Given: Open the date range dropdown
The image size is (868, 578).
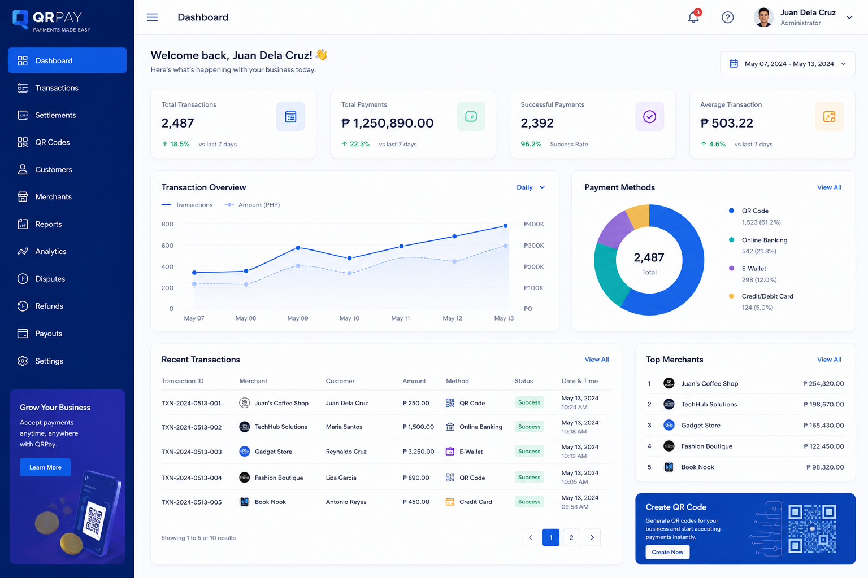Looking at the screenshot, I should point(788,64).
